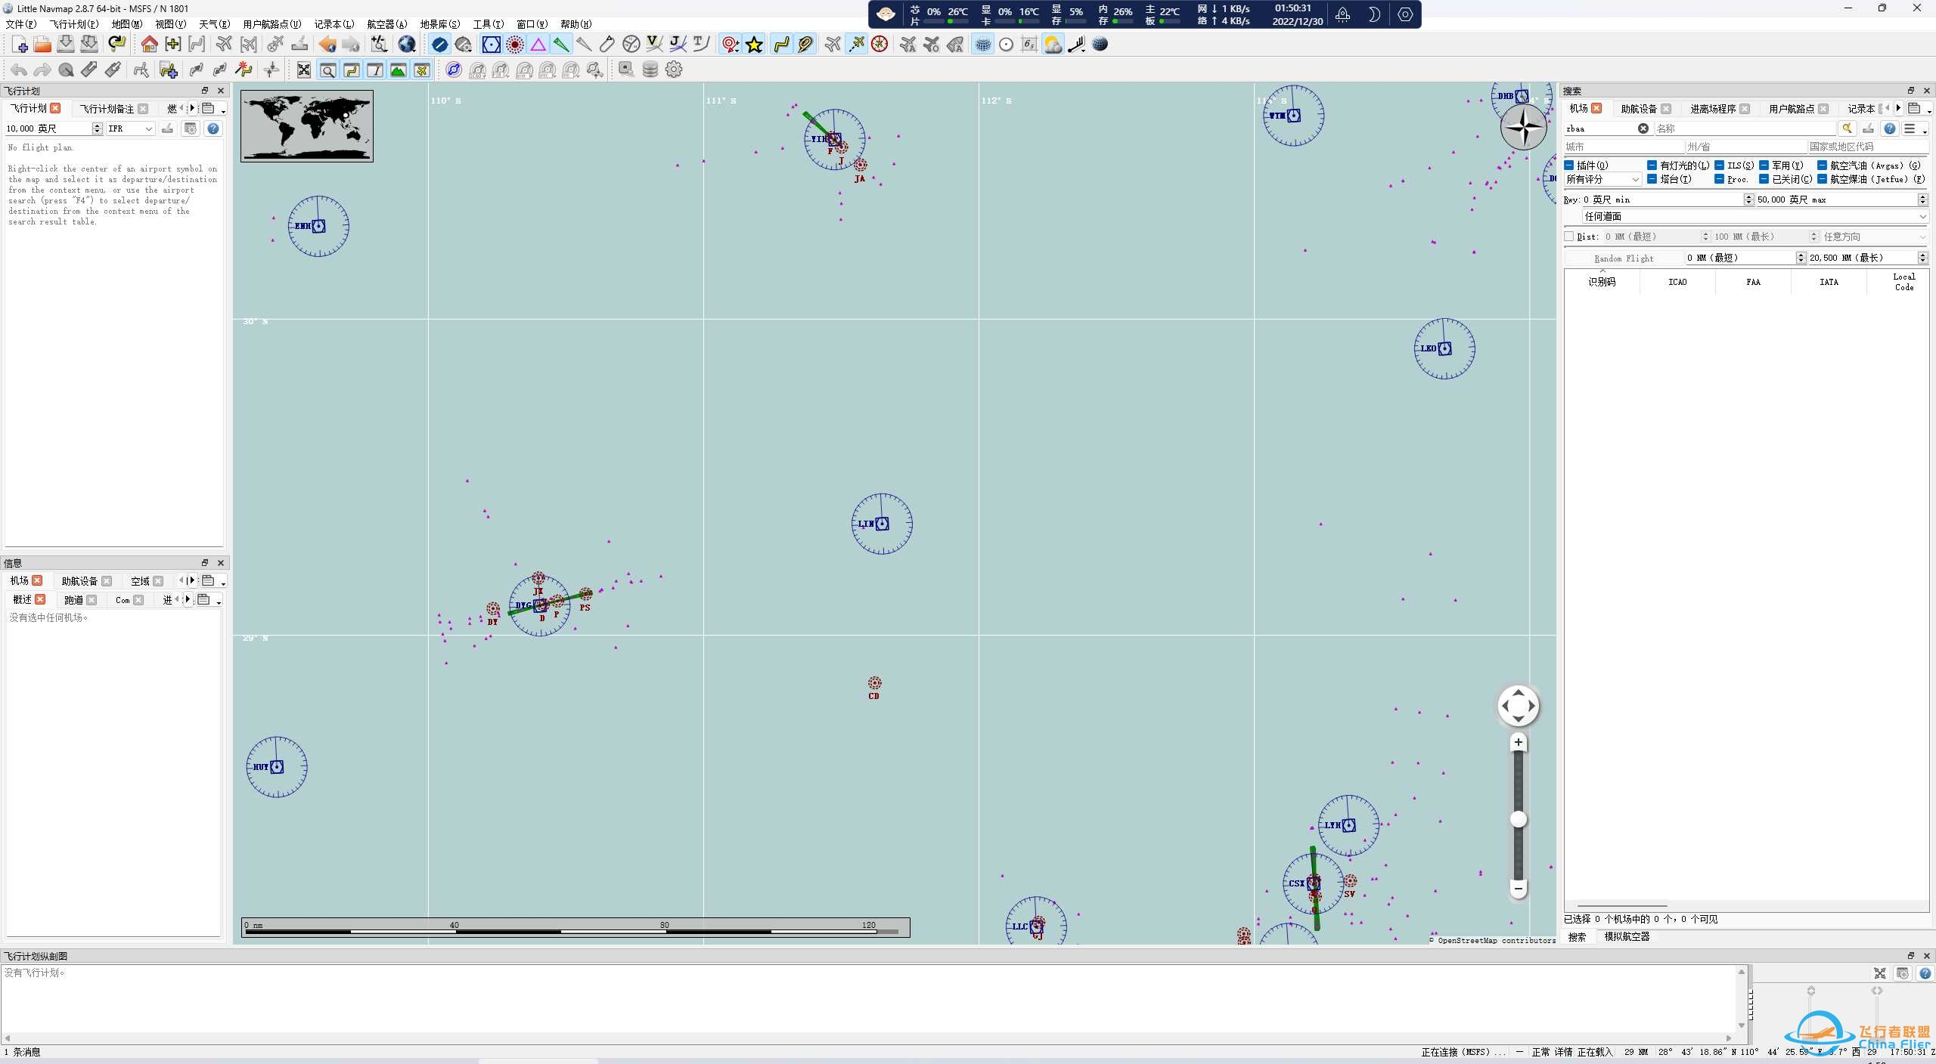The height and width of the screenshot is (1064, 1936).
Task: Sort by the IATA column header
Action: coord(1829,282)
